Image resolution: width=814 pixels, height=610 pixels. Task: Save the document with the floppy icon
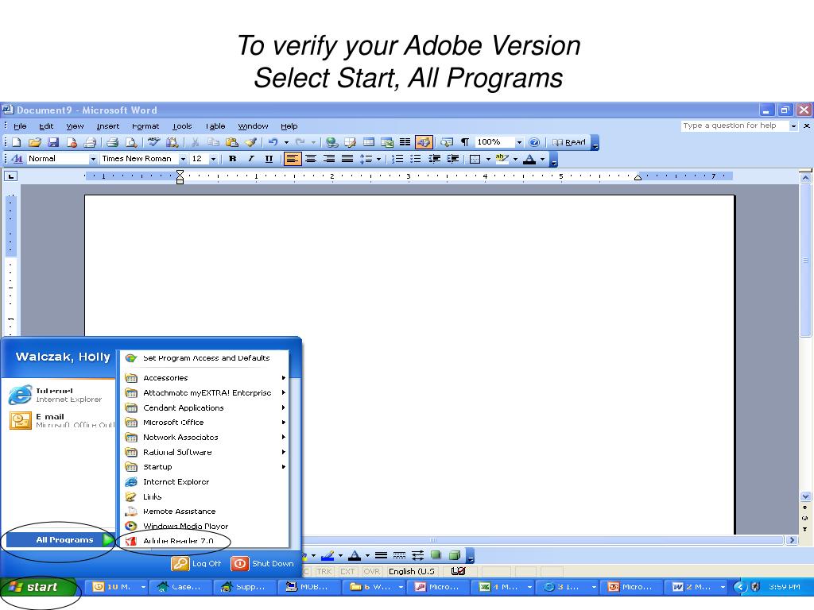point(53,142)
